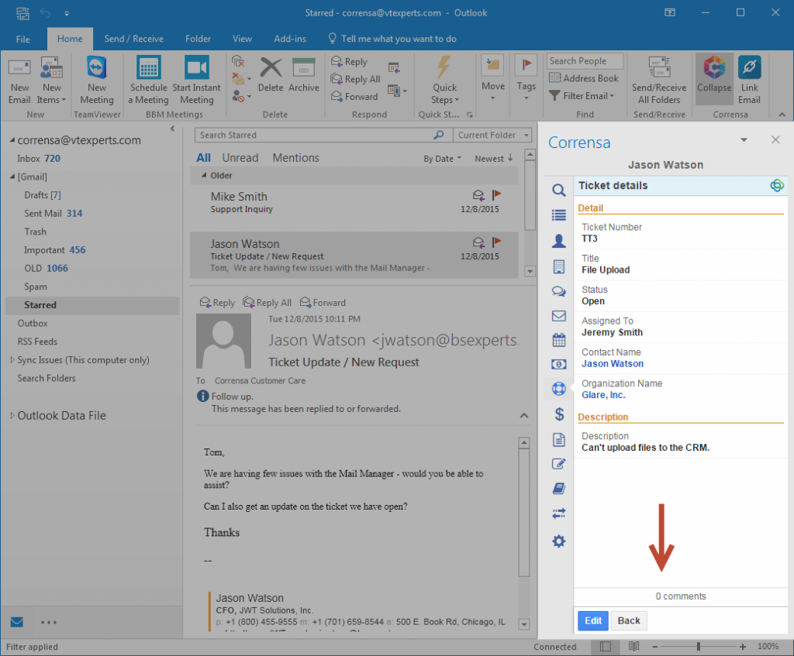Open the Corrensa calendar icon
Viewport: 794px width, 656px height.
(x=558, y=340)
